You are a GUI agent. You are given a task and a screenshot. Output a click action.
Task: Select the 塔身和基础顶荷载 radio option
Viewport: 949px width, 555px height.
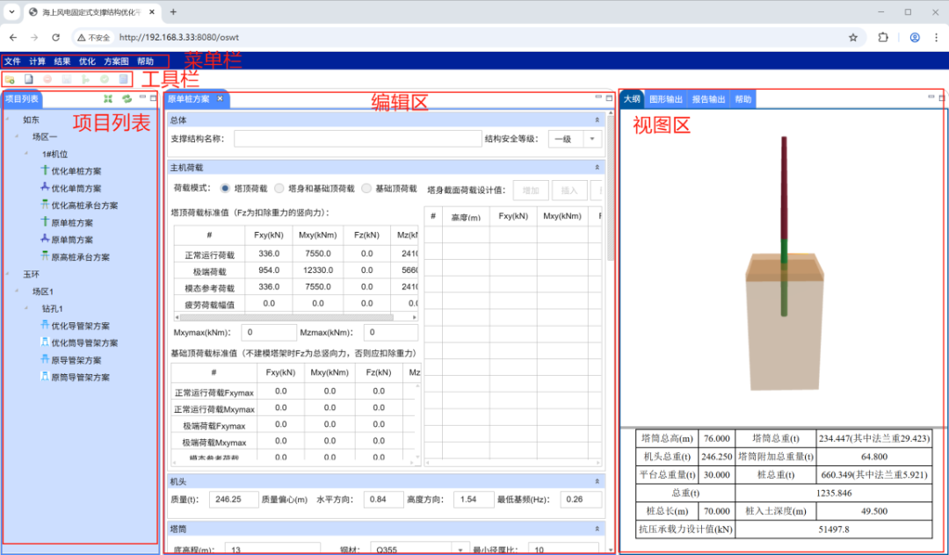(279, 188)
